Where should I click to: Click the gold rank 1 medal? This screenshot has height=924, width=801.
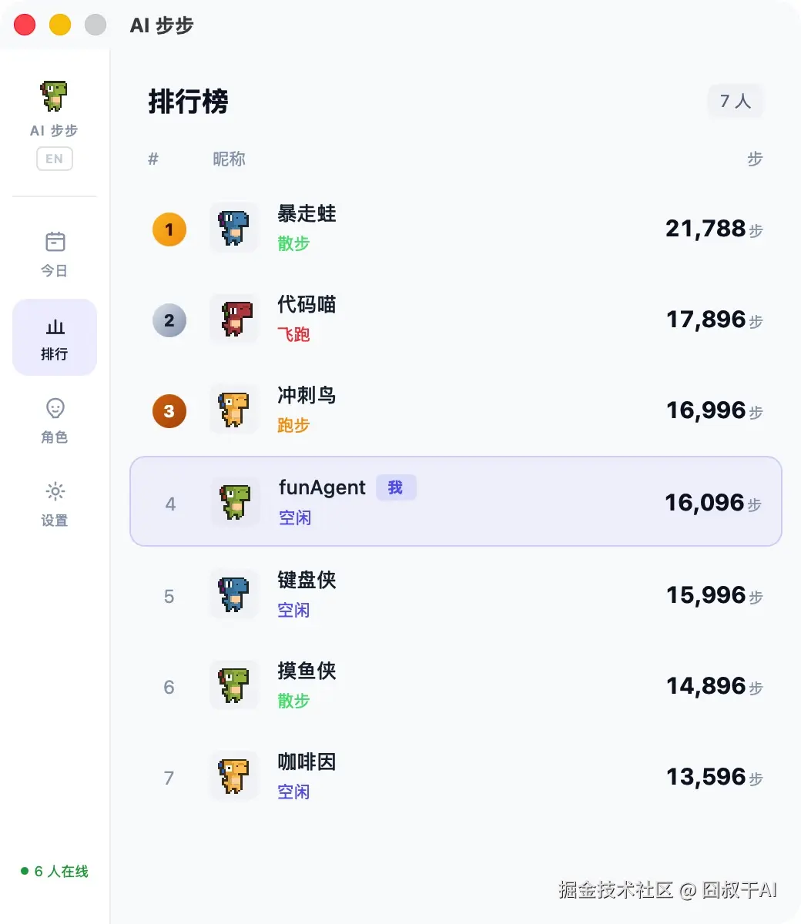(x=169, y=229)
